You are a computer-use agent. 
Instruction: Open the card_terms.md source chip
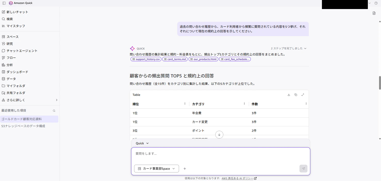[175, 59]
